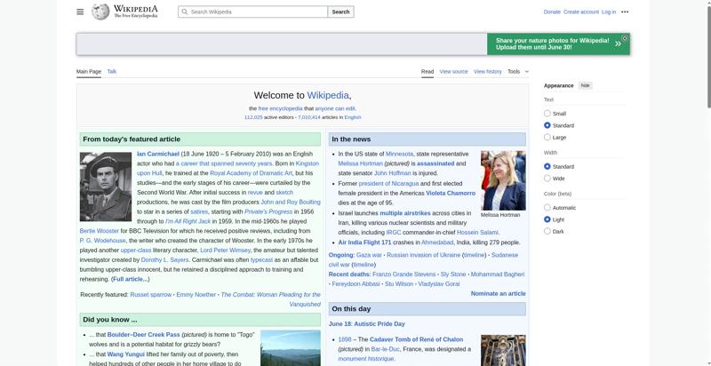This screenshot has width=711, height=366.
Task: Open Violeta Chamorro link
Action: (451, 194)
